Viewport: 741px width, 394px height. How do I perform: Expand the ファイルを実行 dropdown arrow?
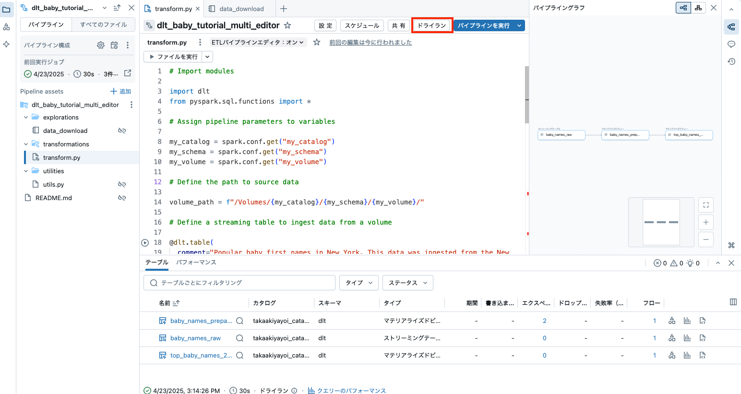click(207, 56)
